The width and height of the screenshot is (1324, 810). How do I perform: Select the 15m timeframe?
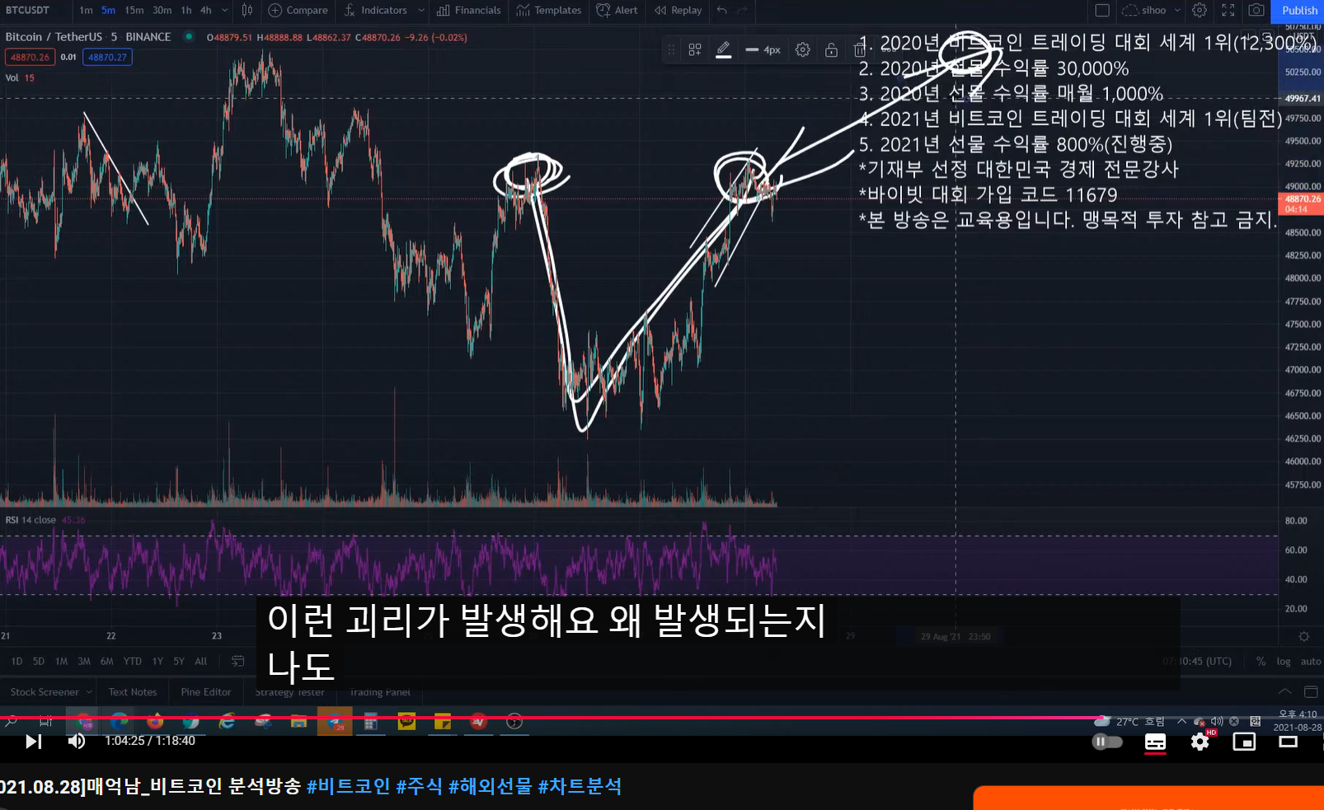pyautogui.click(x=134, y=11)
